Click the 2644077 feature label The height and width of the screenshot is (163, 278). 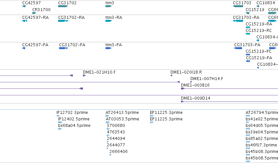tap(116, 145)
